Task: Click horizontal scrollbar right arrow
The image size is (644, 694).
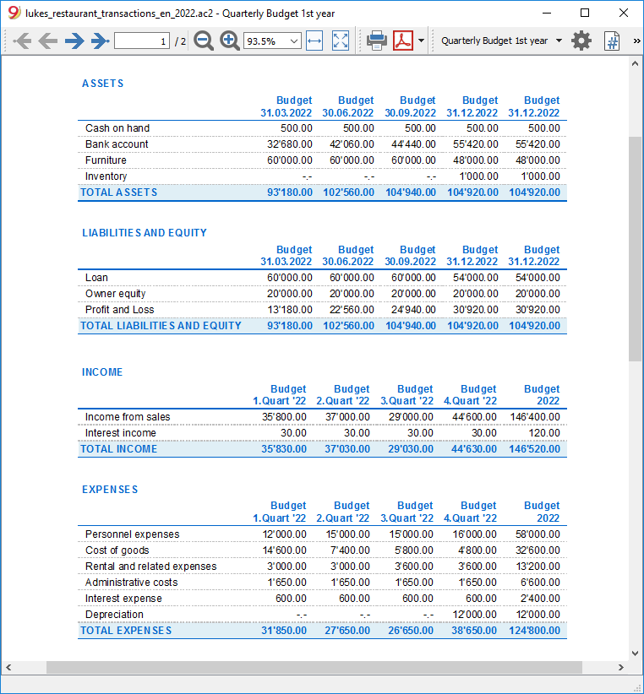Action: click(x=621, y=667)
